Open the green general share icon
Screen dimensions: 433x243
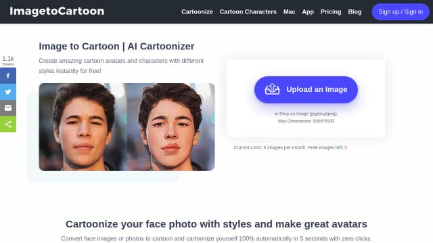point(8,124)
